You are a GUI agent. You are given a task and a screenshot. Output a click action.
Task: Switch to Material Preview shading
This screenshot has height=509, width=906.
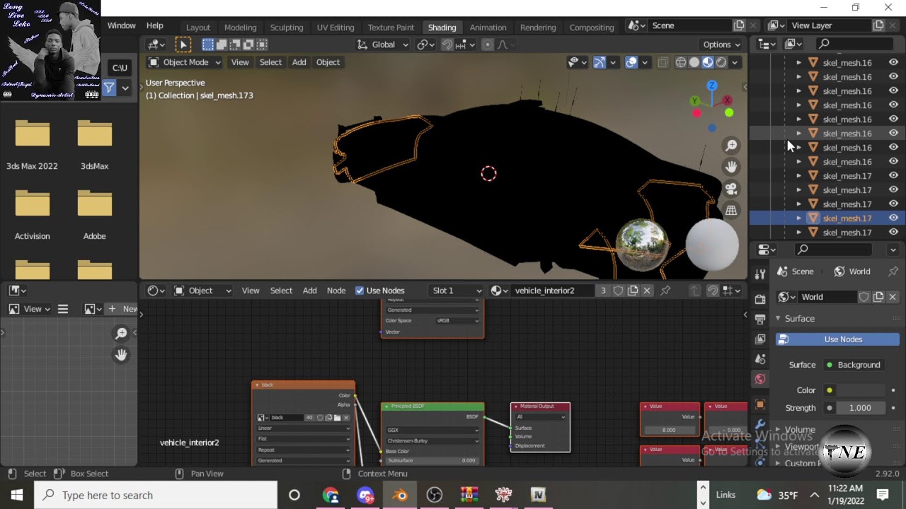point(708,62)
